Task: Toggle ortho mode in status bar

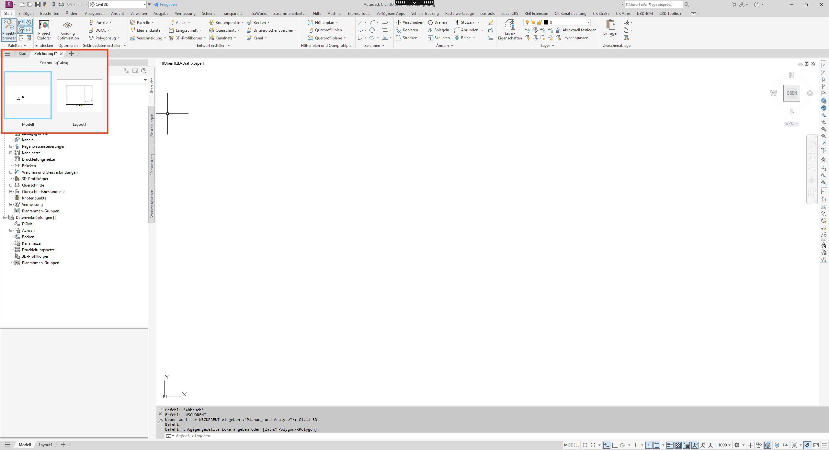Action: (615, 445)
